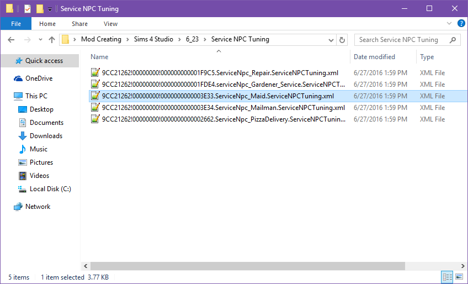
Task: Select the ServiceNpc_PizzaDelivery XML file
Action: [224, 119]
